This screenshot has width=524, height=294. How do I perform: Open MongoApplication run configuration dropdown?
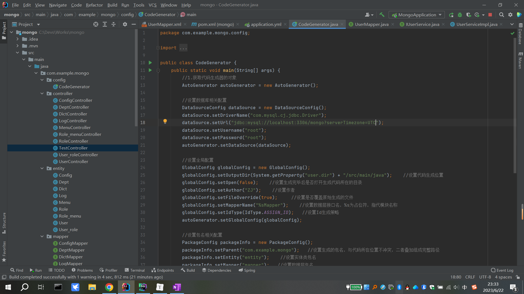[x=417, y=15]
